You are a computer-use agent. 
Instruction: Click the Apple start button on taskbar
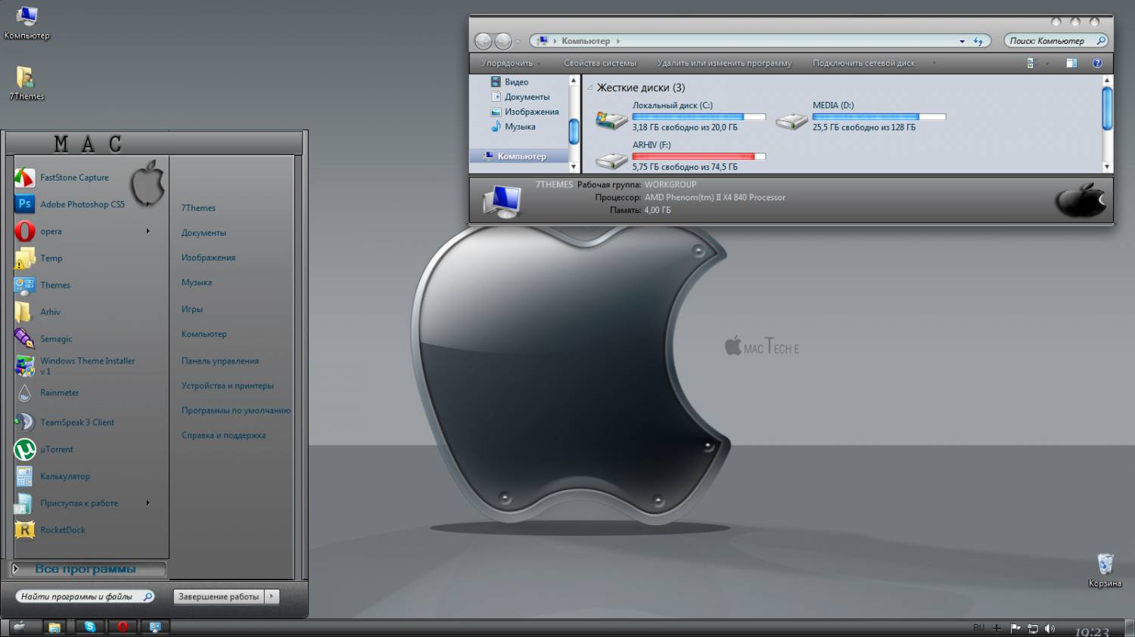tap(20, 626)
